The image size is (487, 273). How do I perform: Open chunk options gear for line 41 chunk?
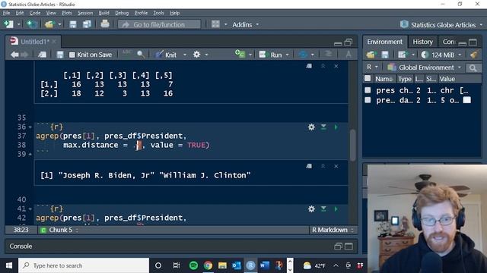click(x=311, y=209)
